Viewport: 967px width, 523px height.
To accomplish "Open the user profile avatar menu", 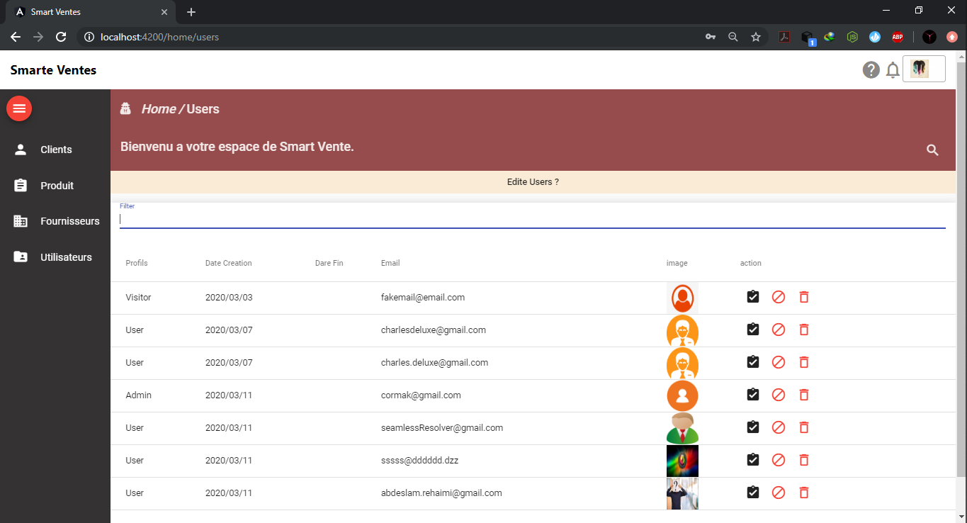I will (x=924, y=69).
